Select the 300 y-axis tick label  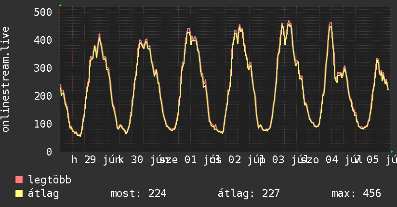pos(43,68)
